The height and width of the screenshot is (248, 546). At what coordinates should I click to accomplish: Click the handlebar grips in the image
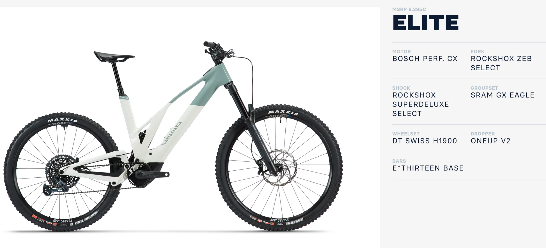pyautogui.click(x=210, y=44)
